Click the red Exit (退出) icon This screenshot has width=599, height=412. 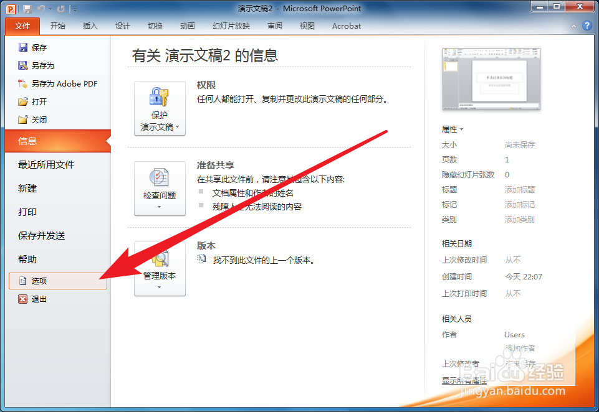click(x=23, y=299)
